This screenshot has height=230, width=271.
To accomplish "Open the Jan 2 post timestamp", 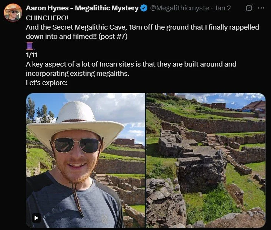I will click(223, 8).
